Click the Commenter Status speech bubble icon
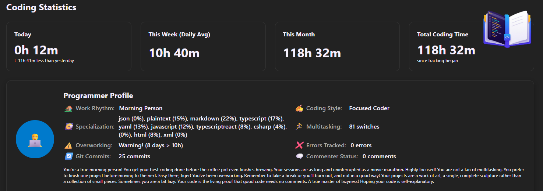543x191 pixels. tap(299, 156)
